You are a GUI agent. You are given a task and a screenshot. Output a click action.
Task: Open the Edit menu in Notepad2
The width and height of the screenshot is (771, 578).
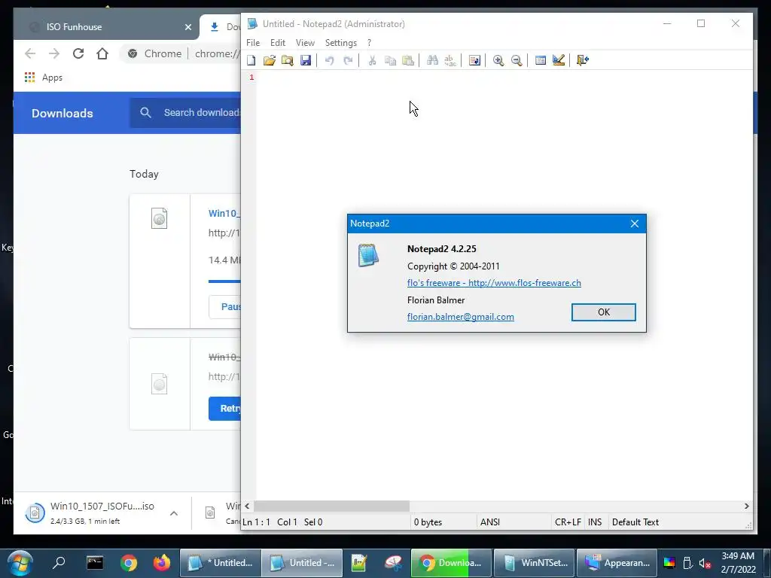coord(278,43)
